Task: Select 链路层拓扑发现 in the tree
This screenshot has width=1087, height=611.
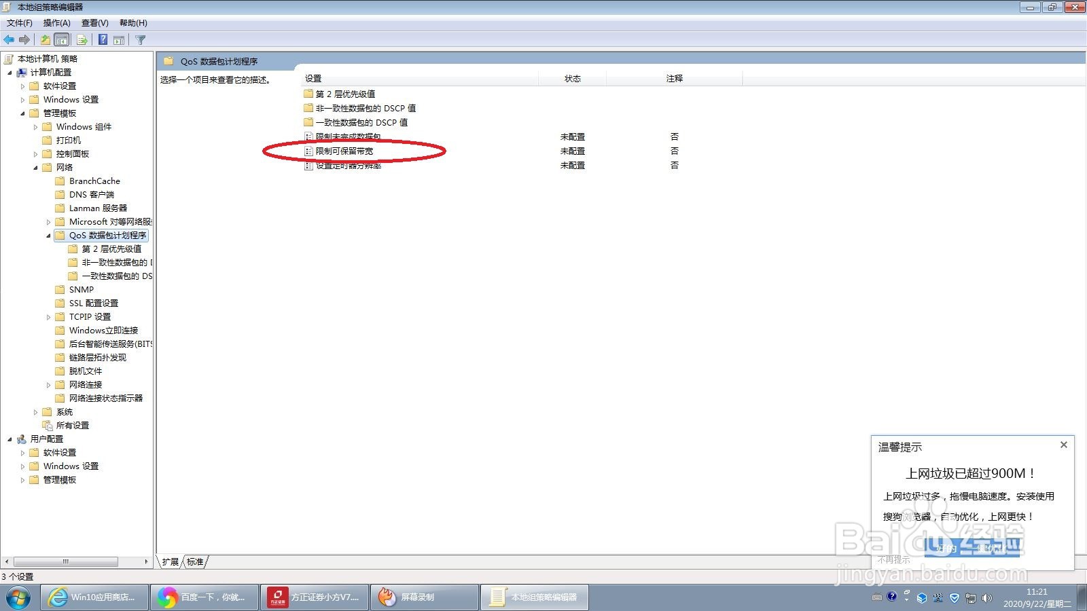Action: 98,358
